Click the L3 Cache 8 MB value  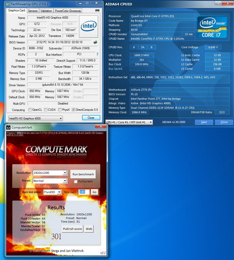pyautogui.click(x=217, y=69)
